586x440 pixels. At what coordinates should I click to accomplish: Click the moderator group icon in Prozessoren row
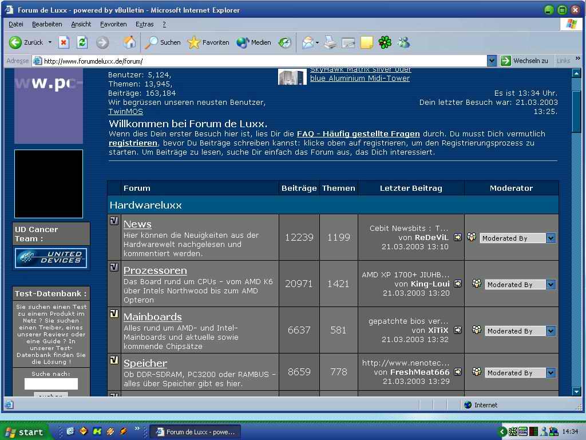click(x=477, y=283)
